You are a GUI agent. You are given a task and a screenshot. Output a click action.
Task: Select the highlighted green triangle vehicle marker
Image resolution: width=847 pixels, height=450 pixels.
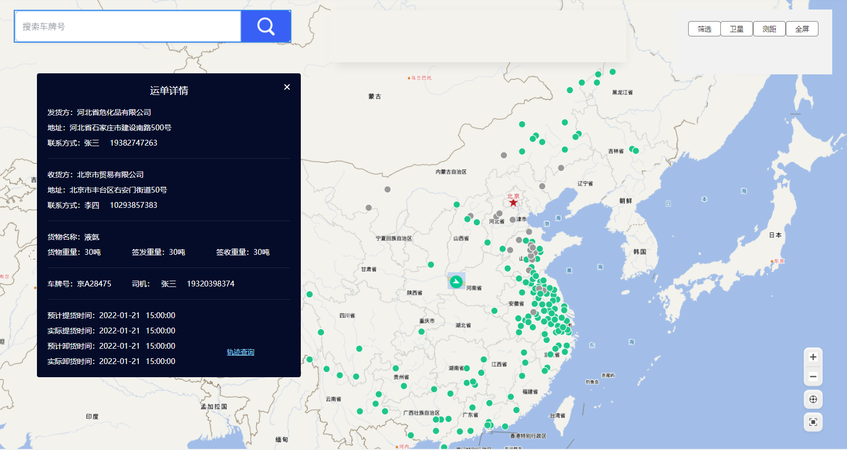pos(456,281)
